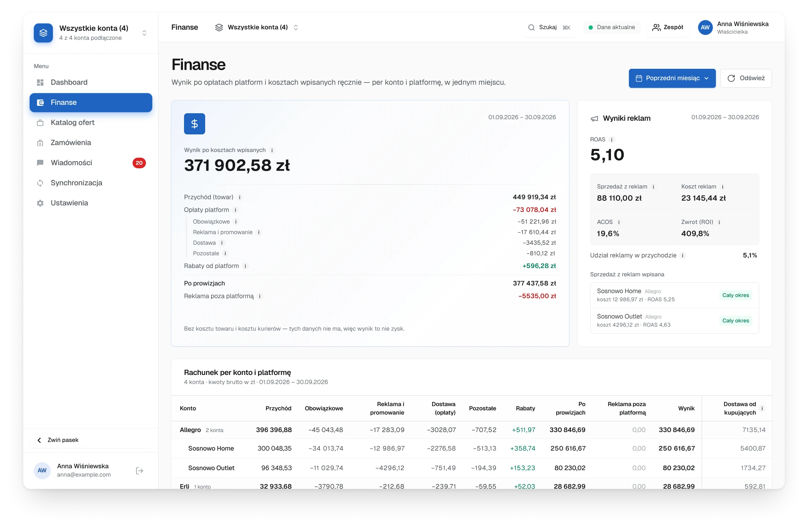Expand the sidebar account switcher chevron
The width and height of the screenshot is (808, 527).
pos(144,33)
